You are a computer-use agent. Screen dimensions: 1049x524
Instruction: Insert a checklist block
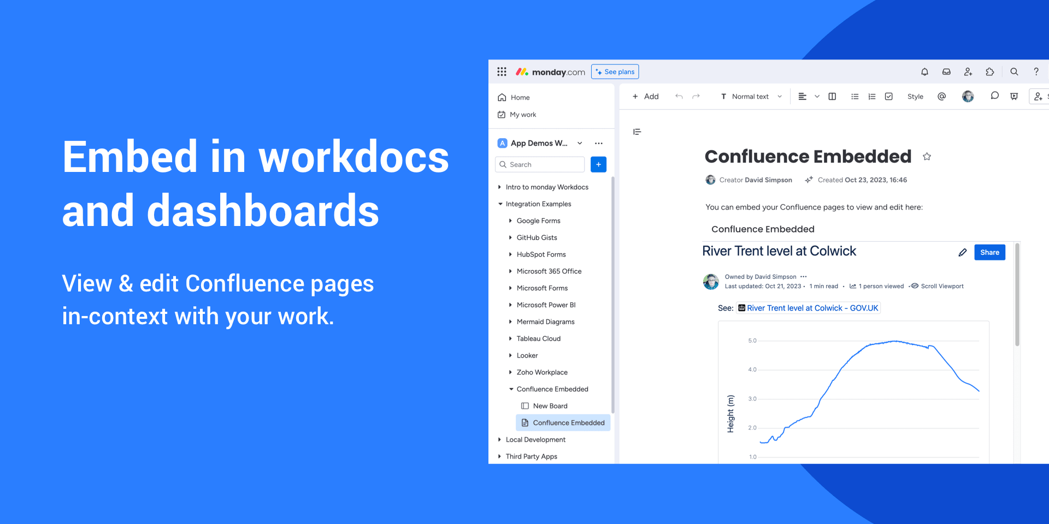pos(889,97)
